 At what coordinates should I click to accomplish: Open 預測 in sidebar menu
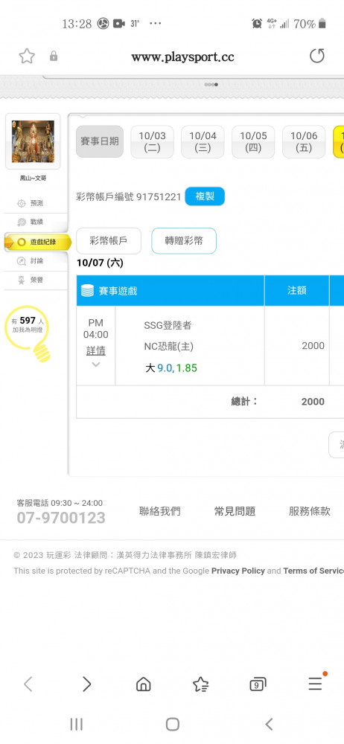click(36, 203)
